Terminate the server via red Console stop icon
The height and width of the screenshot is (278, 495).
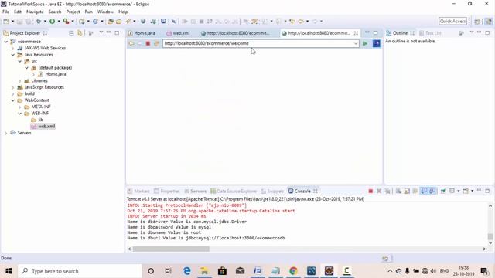(x=370, y=191)
